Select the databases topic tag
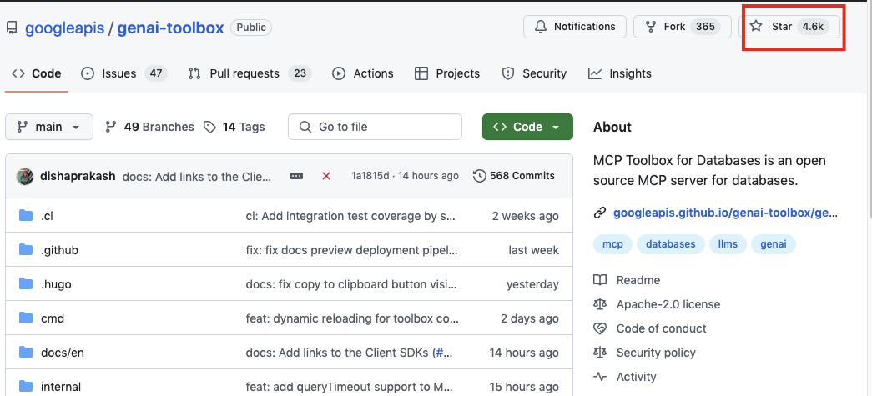 pyautogui.click(x=671, y=243)
